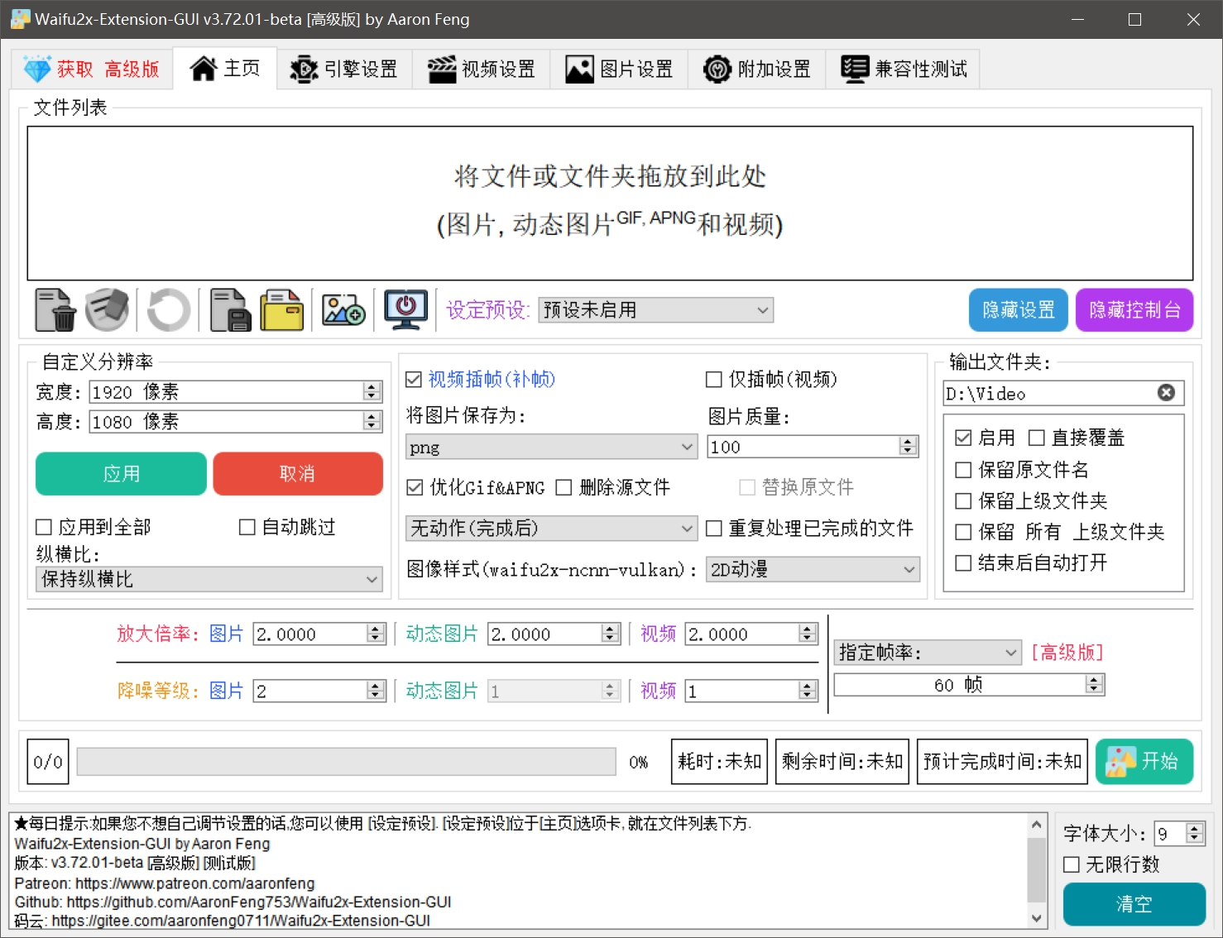1223x938 pixels.
Task: Open the 图片设置 tab
Action: point(619,69)
